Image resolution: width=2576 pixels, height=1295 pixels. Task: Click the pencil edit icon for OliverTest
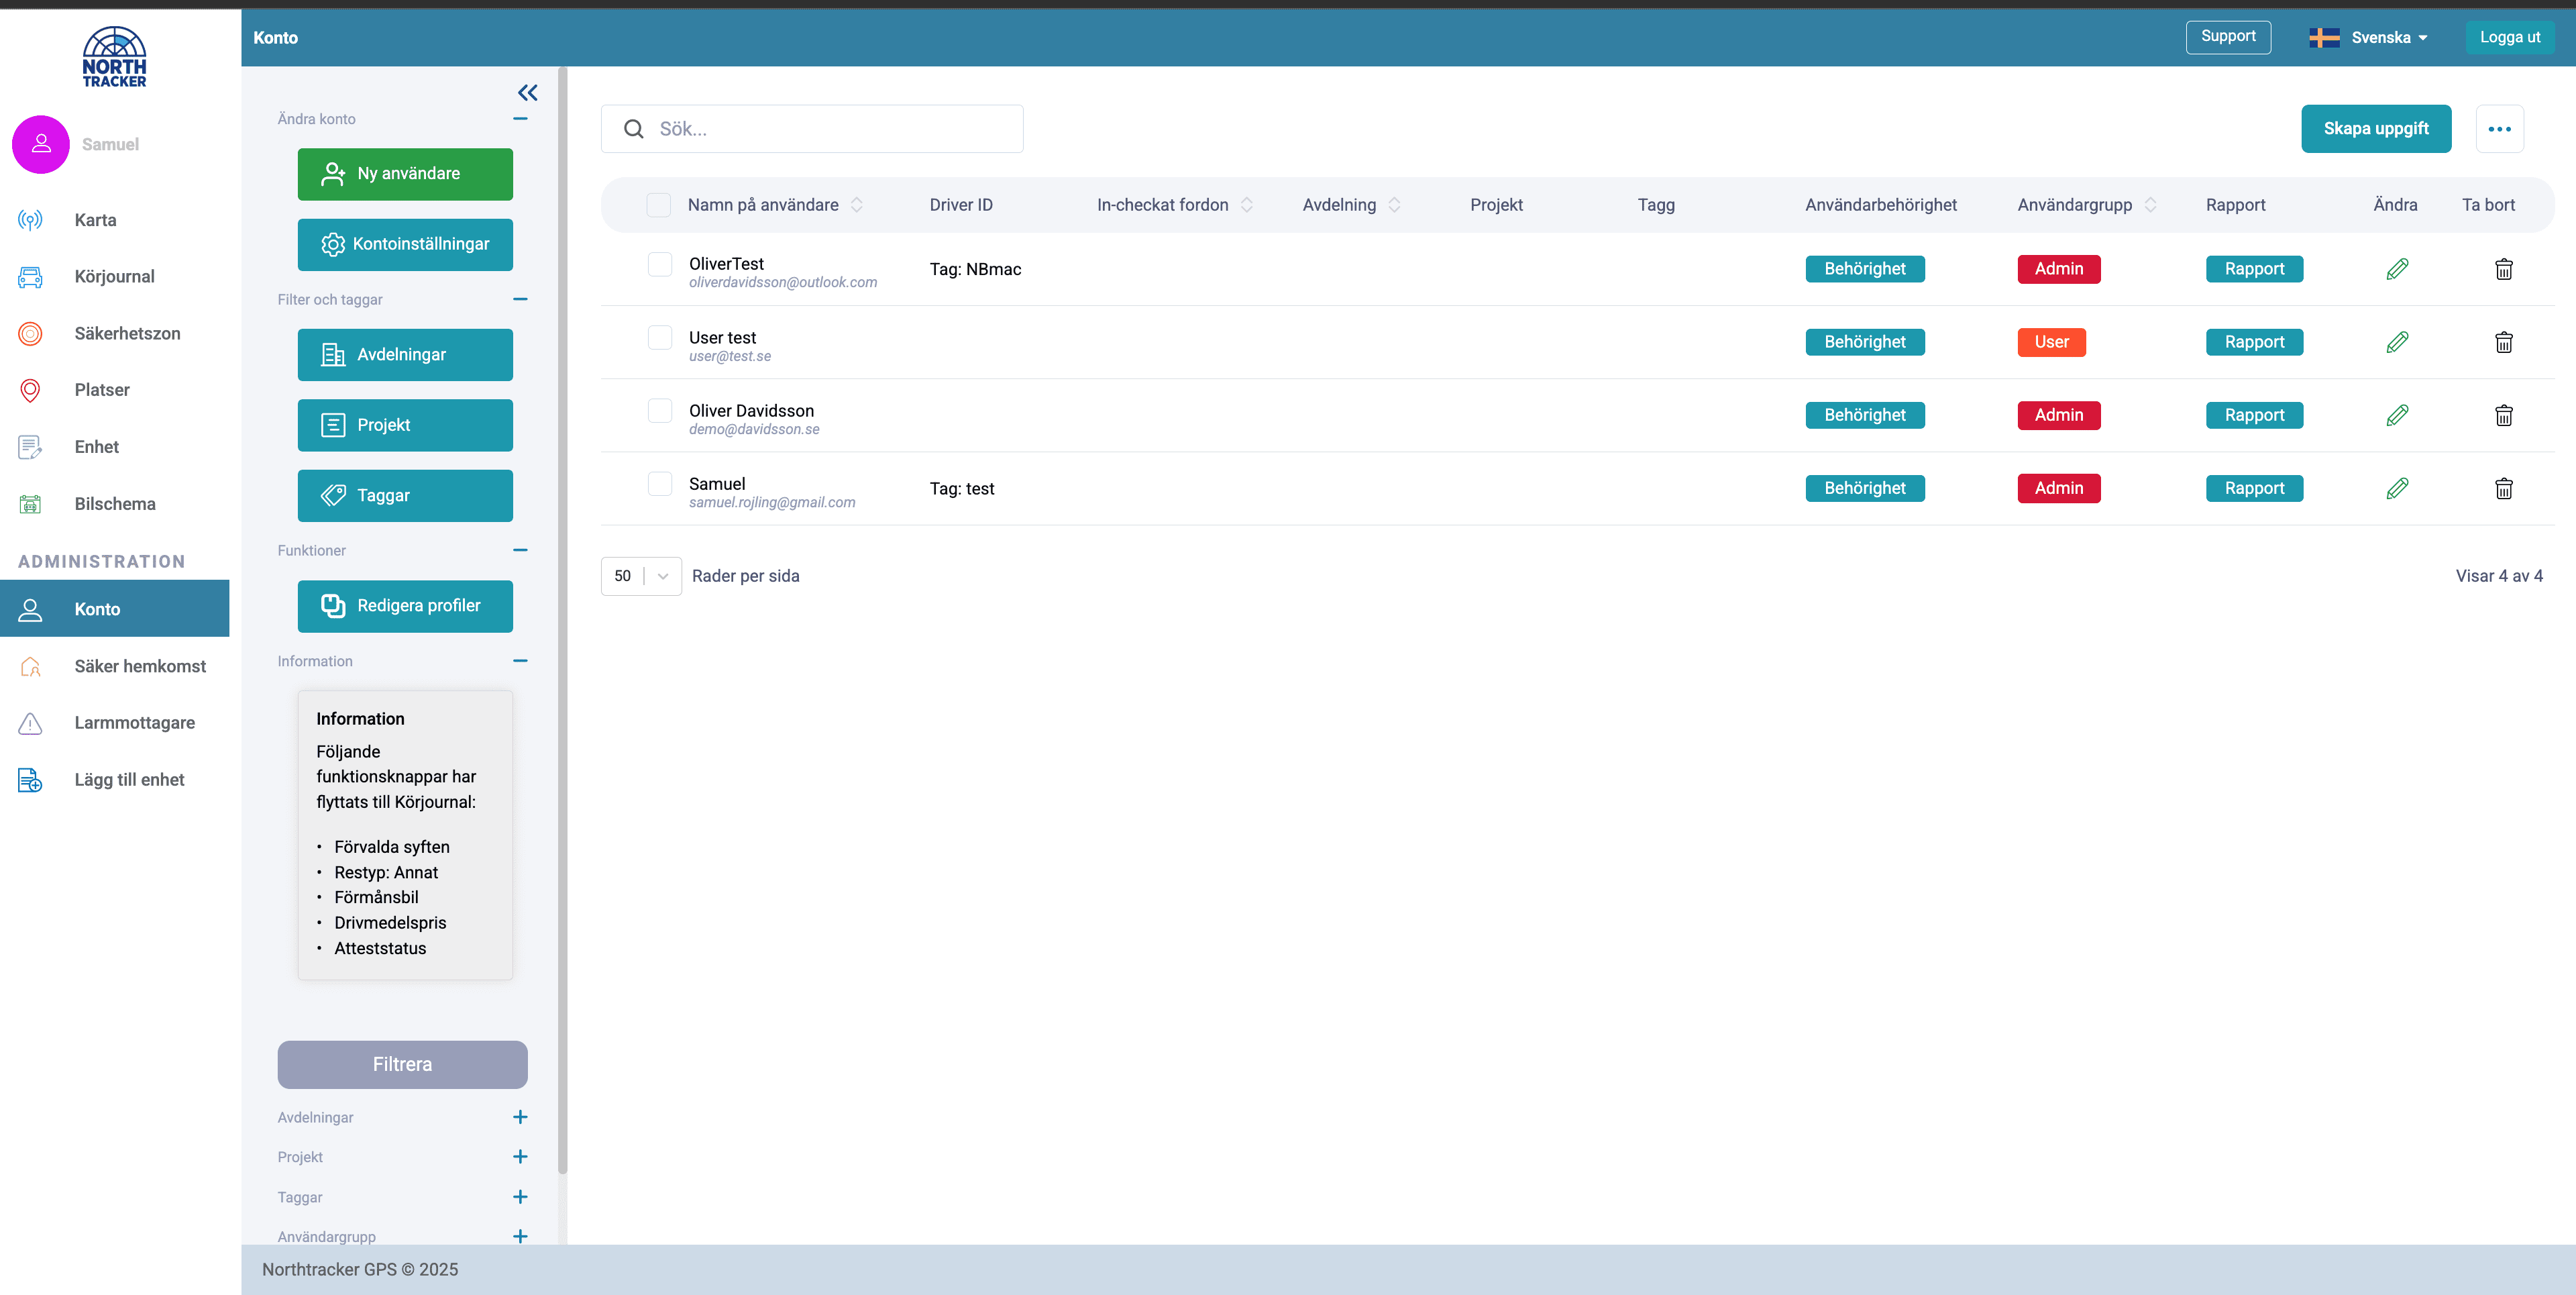tap(2396, 269)
